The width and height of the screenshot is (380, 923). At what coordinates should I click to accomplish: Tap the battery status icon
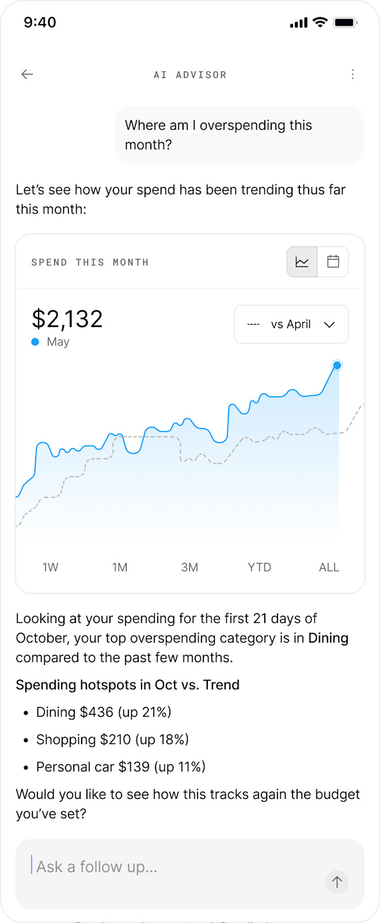[x=345, y=22]
